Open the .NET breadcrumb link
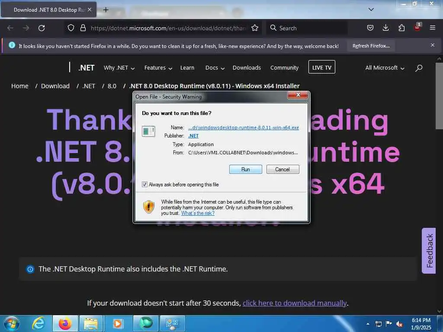Image resolution: width=443 pixels, height=332 pixels. tap(89, 86)
